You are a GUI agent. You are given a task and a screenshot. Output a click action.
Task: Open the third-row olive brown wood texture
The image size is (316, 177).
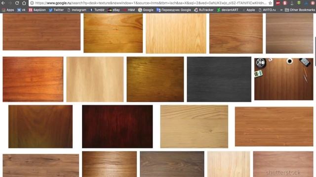40,126
